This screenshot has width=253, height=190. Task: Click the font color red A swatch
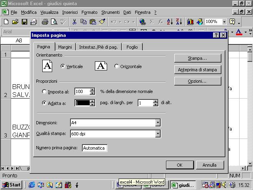tap(238, 32)
